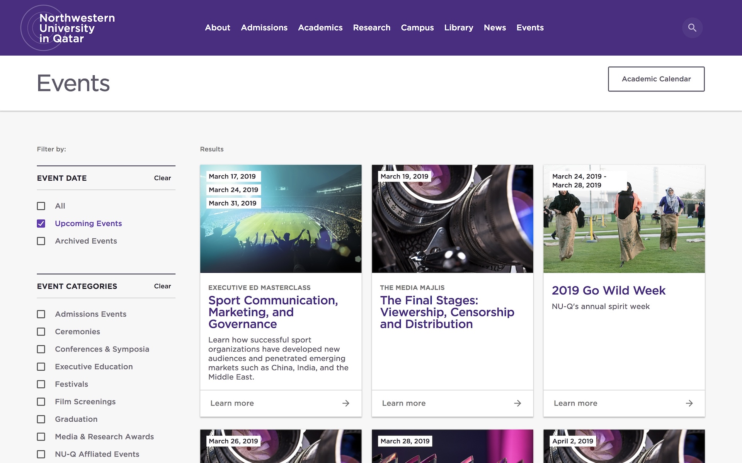Open The Final Stages event title
Viewport: 742px width, 463px height.
pos(447,312)
